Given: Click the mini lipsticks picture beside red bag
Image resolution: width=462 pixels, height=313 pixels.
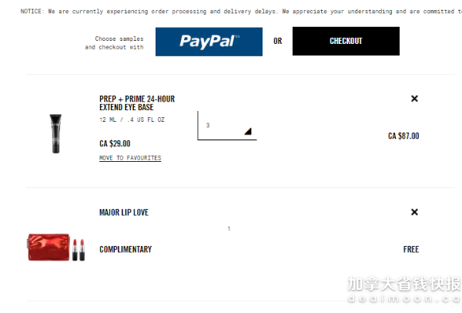Looking at the screenshot, I should click(x=79, y=250).
